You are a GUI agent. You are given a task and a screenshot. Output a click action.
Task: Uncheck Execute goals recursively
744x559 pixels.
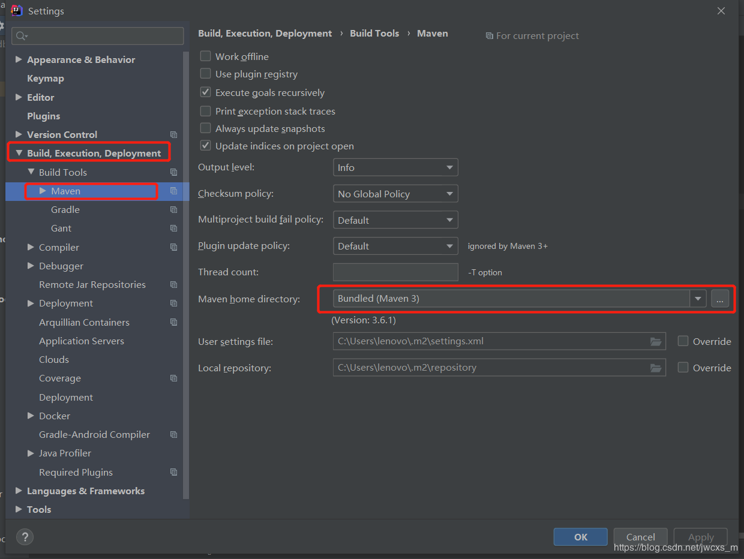pyautogui.click(x=206, y=92)
